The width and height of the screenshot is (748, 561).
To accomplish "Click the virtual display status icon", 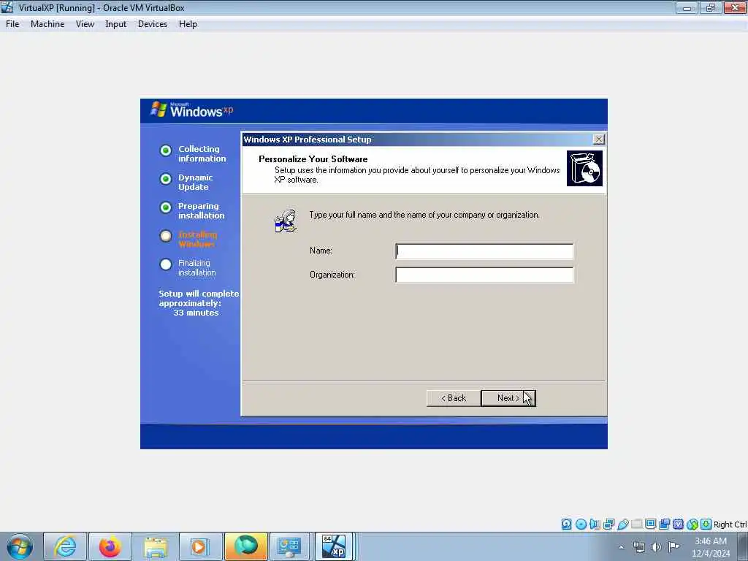I will (x=651, y=524).
